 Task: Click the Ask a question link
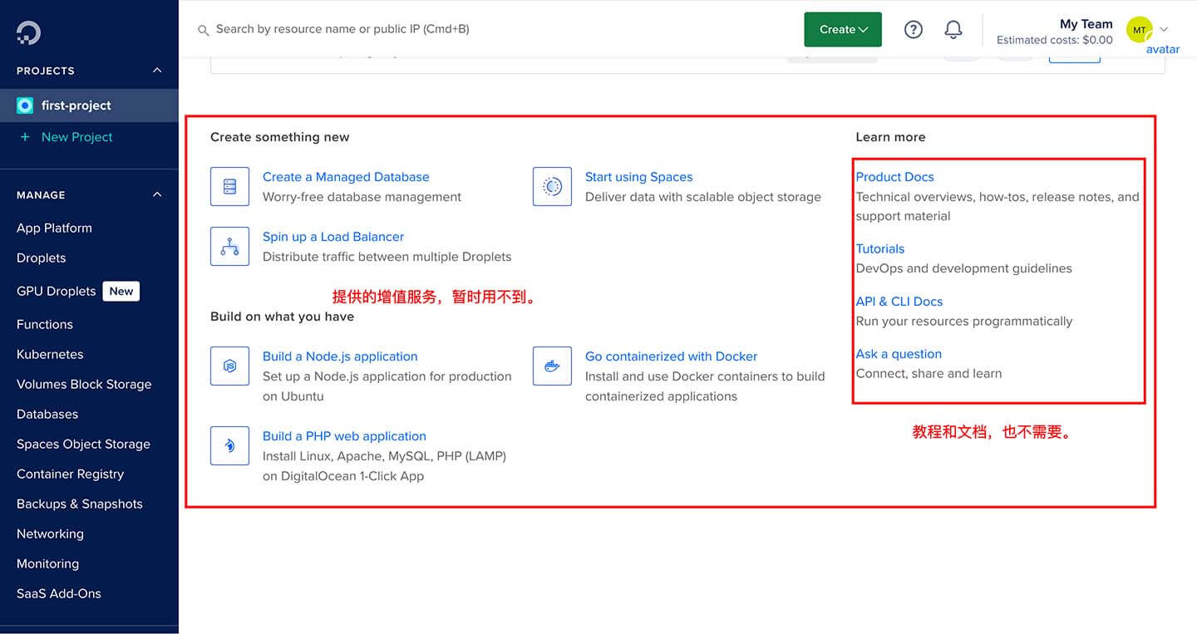(x=899, y=354)
